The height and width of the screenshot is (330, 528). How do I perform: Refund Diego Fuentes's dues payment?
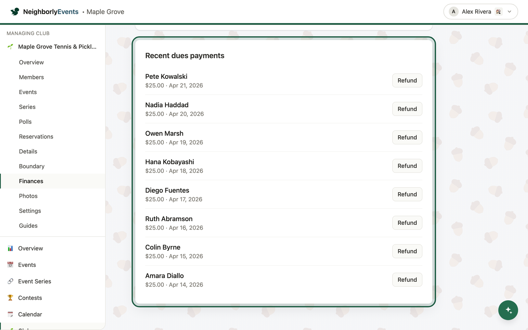(407, 194)
